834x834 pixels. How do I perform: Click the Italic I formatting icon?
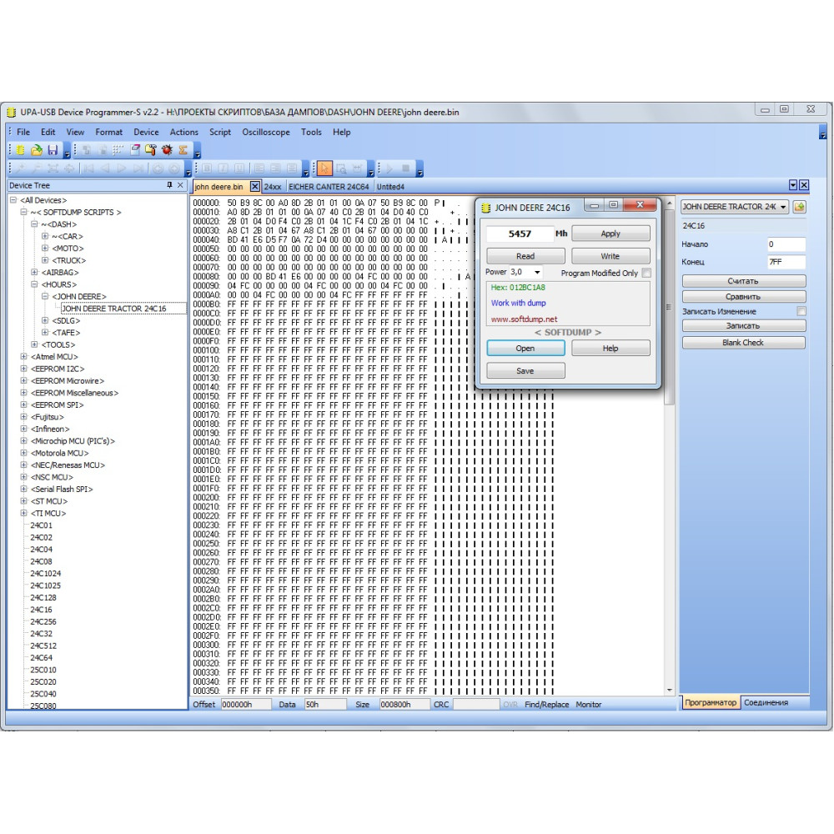point(223,168)
